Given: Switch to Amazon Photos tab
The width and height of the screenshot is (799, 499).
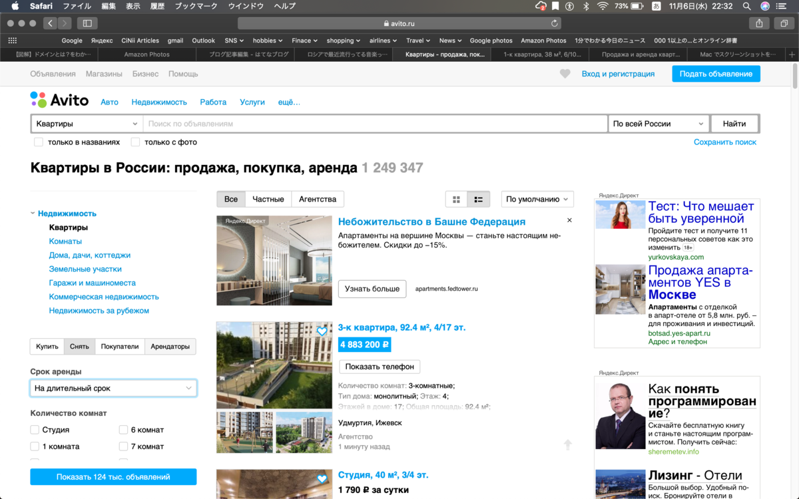Looking at the screenshot, I should pyautogui.click(x=146, y=55).
